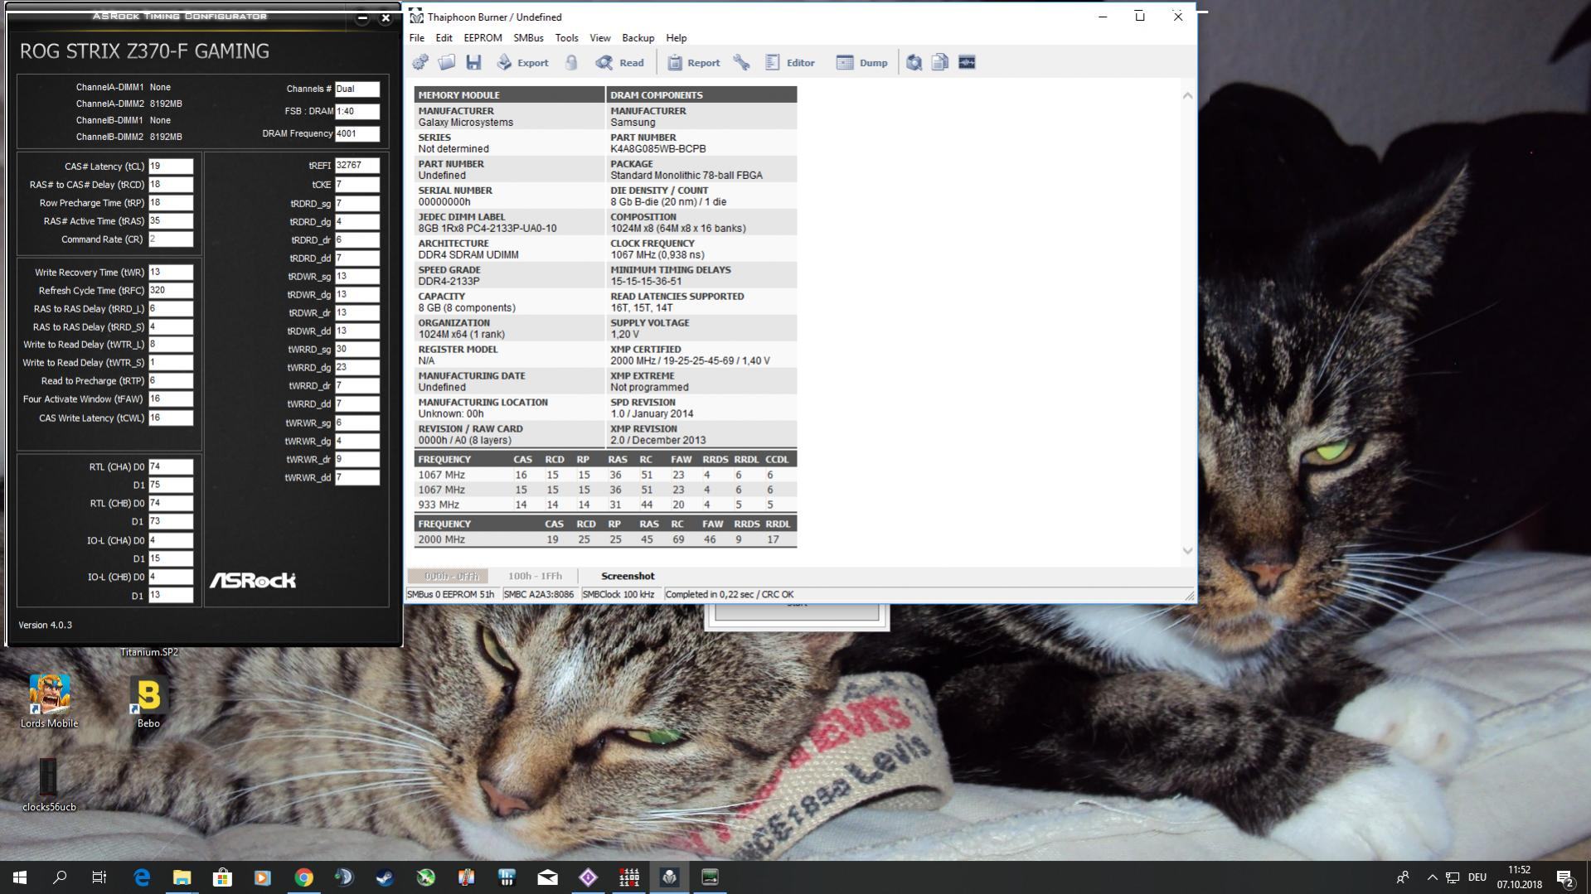
Task: Switch to the 100h - 1FFh tab
Action: tap(535, 576)
